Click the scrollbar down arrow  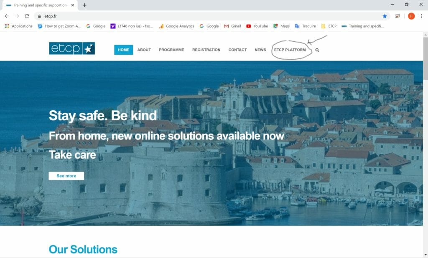point(425,255)
